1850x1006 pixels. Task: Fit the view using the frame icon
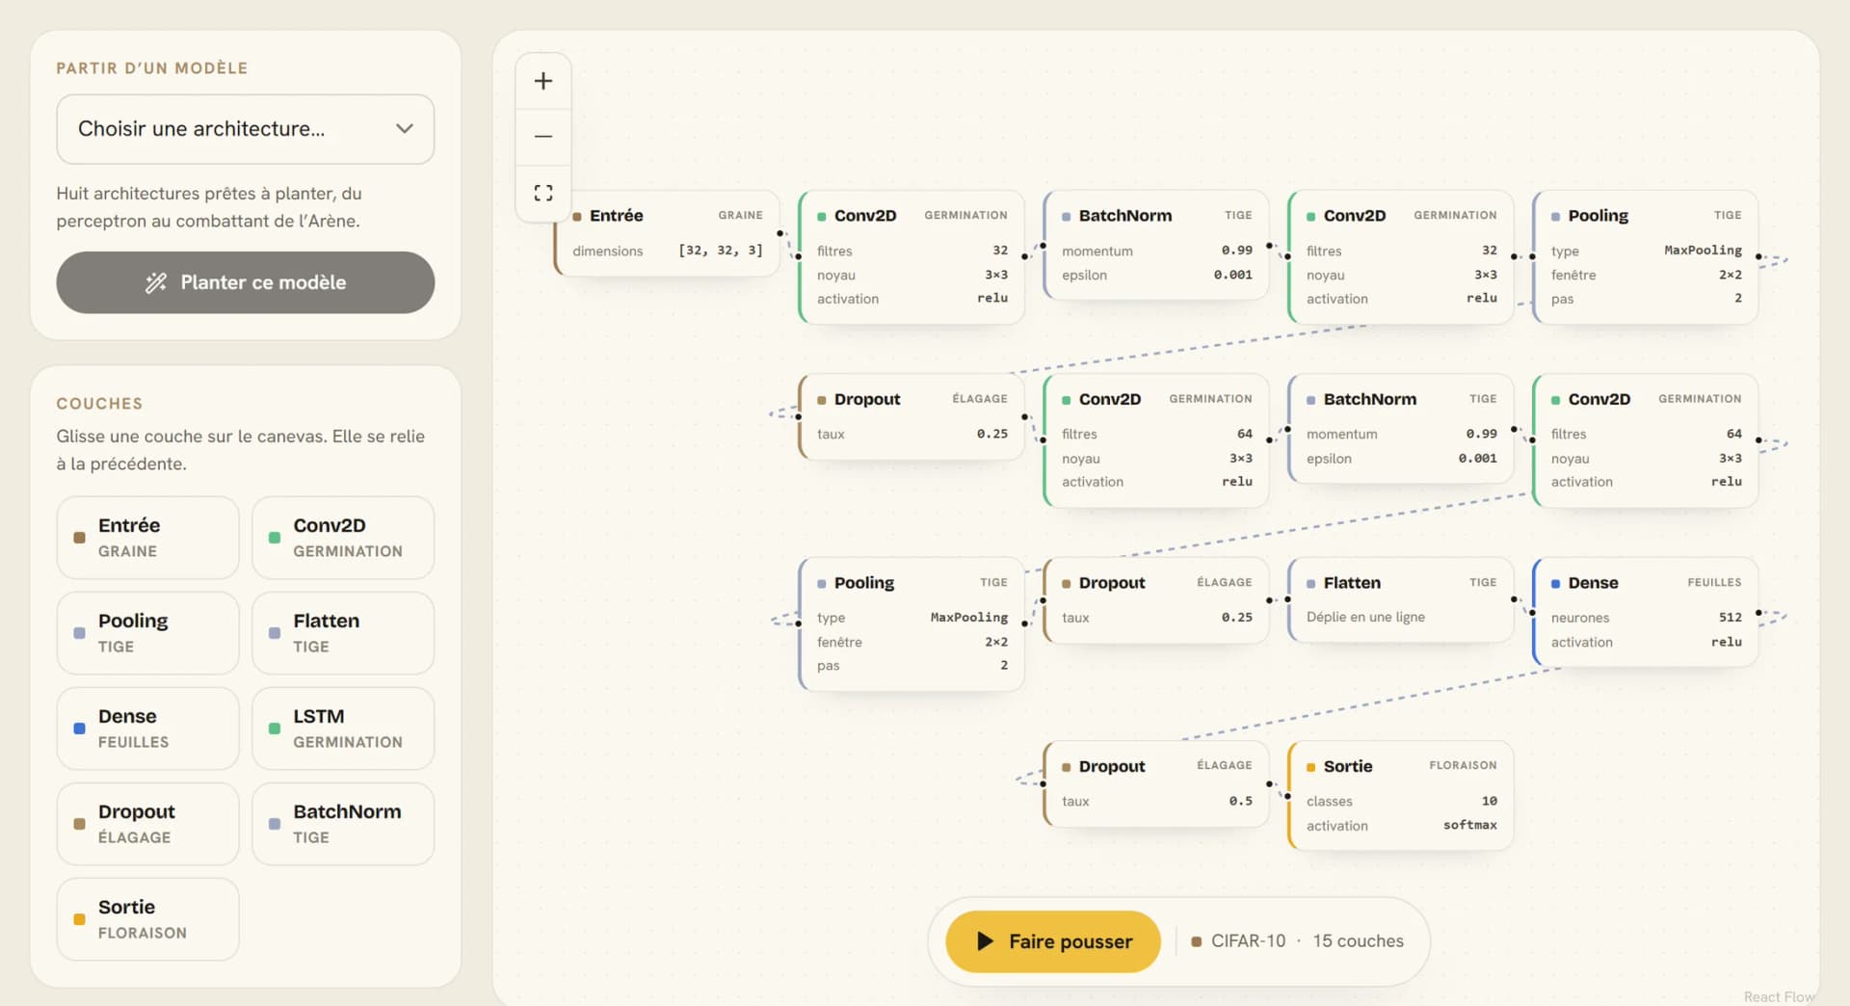tap(543, 193)
